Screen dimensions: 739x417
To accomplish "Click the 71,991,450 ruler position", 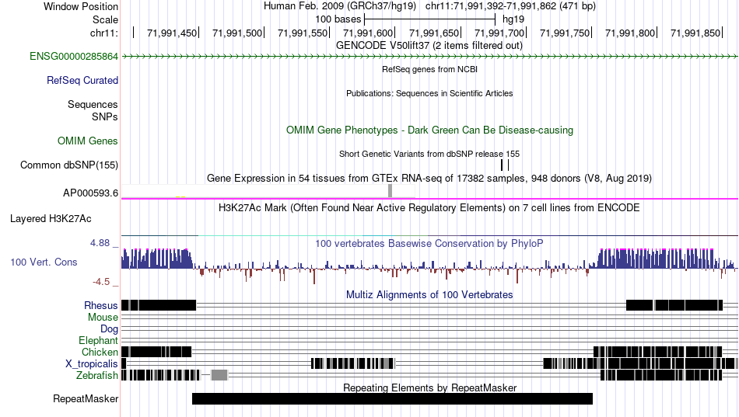I will (x=172, y=33).
